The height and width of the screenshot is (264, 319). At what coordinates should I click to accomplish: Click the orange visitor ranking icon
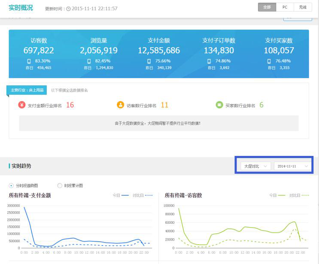pos(120,105)
